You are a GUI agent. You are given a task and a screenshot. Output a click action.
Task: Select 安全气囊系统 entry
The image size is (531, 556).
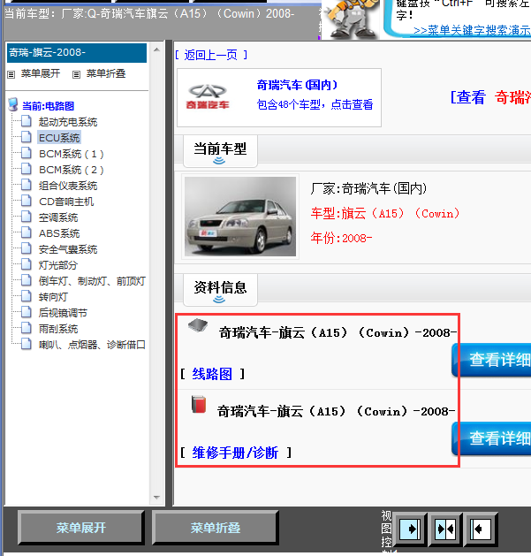tap(68, 249)
